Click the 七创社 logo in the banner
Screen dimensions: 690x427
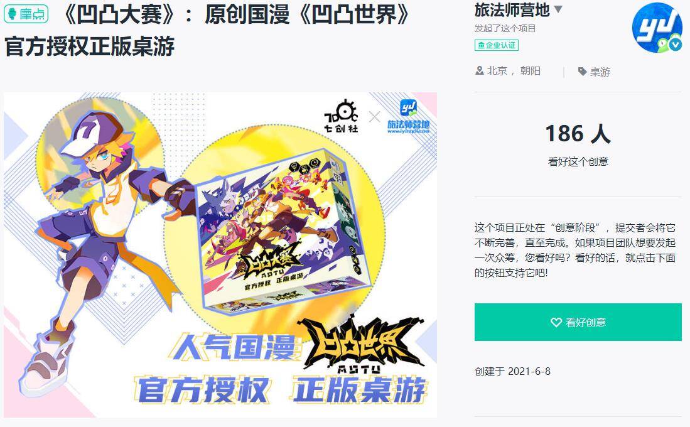(342, 116)
